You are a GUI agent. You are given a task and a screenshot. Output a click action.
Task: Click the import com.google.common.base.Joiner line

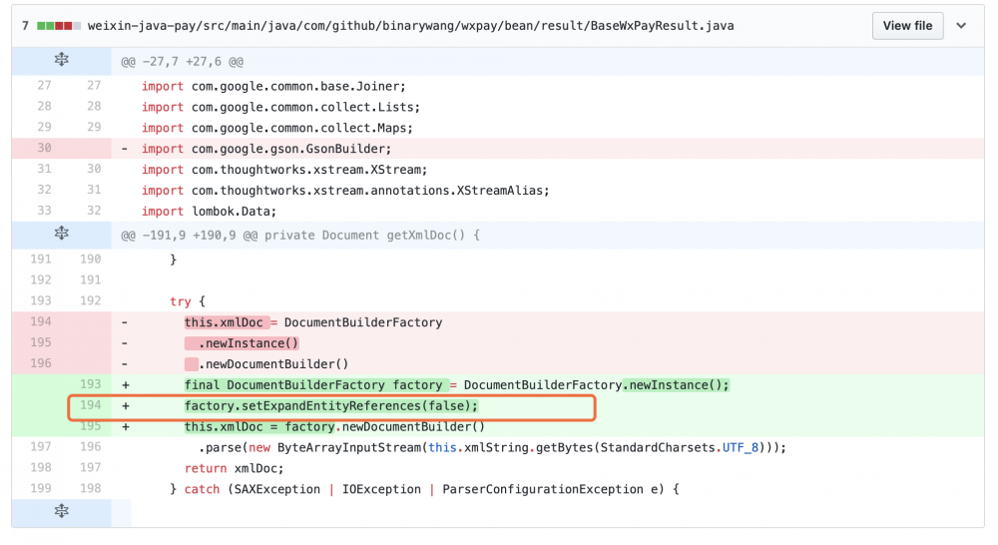(x=273, y=86)
